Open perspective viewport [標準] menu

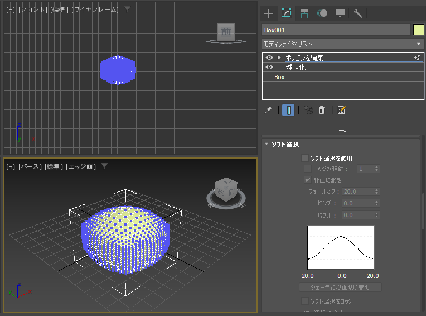click(54, 166)
